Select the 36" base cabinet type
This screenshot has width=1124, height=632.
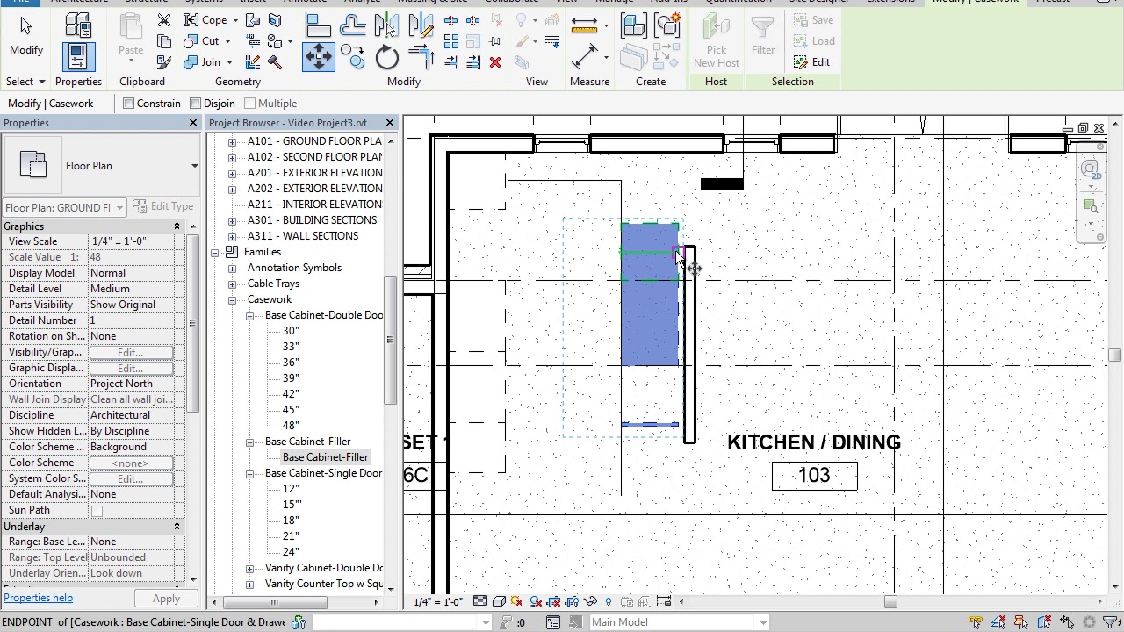click(x=291, y=363)
